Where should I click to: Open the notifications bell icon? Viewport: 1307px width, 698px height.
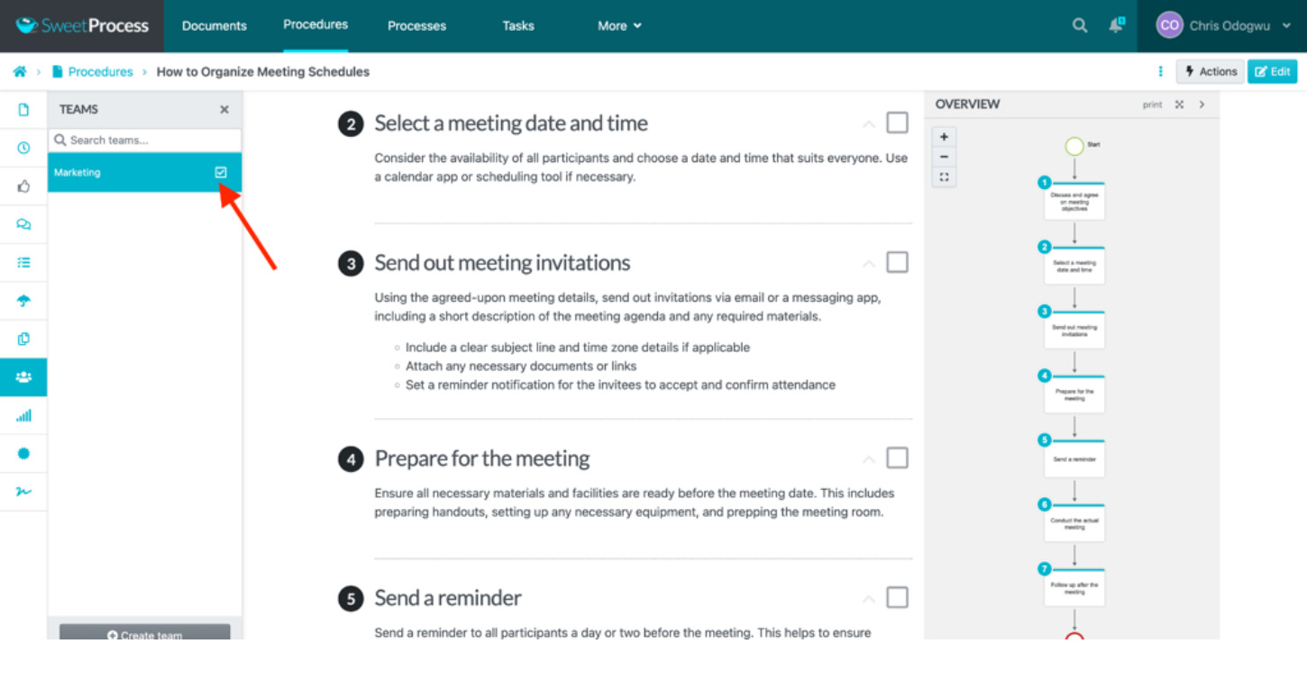[x=1116, y=25]
